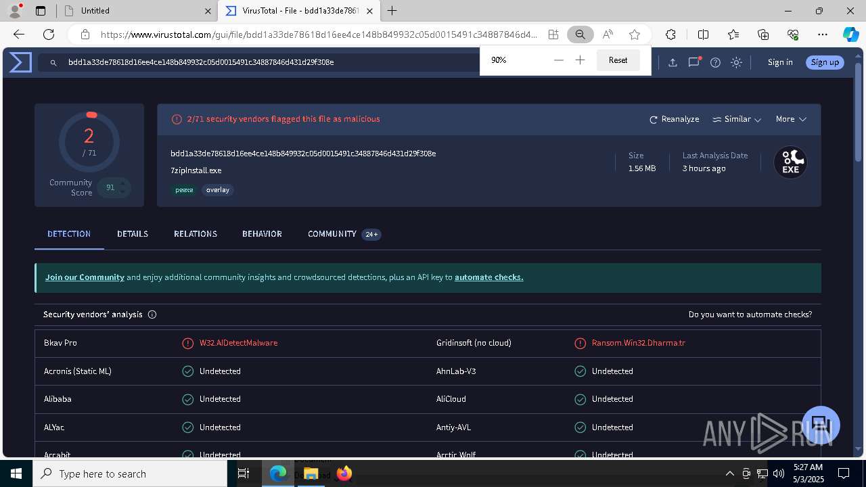Expand the More dropdown

(791, 119)
